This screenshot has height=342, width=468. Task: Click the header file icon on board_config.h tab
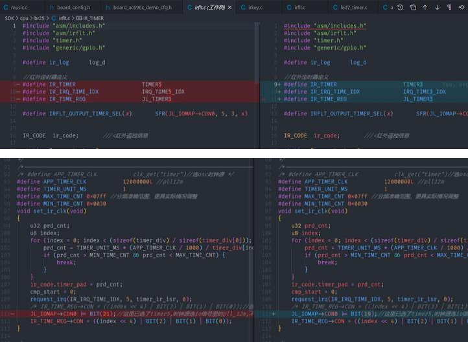pyautogui.click(x=52, y=8)
